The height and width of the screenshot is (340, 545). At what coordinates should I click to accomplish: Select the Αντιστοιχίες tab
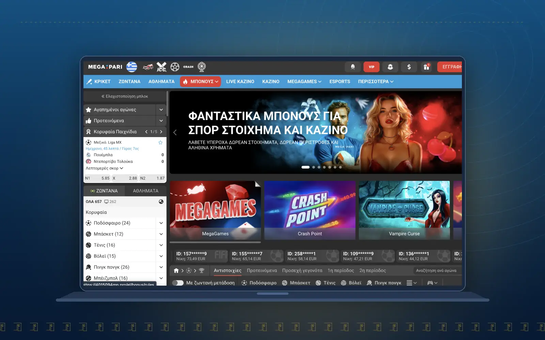[228, 271]
